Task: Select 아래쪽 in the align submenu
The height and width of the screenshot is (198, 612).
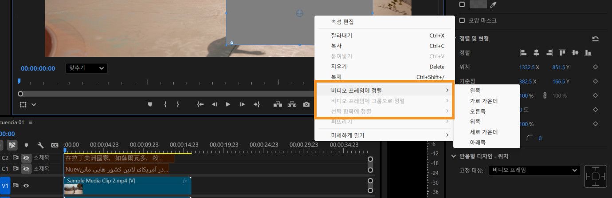Action: point(486,142)
